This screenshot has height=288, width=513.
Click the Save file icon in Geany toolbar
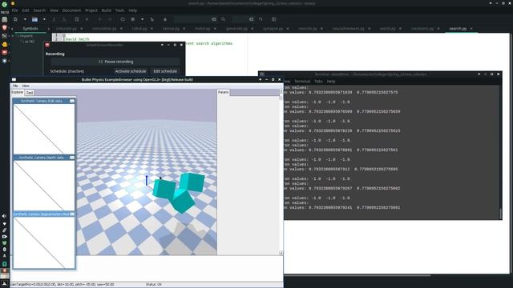pos(54,19)
